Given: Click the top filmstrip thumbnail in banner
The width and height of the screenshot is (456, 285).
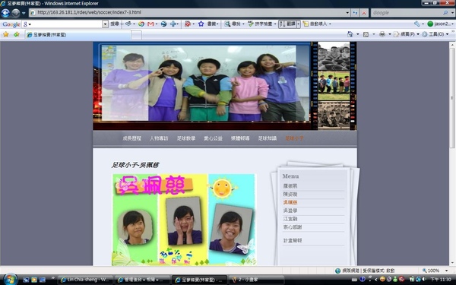Looking at the screenshot, I should coord(334,56).
